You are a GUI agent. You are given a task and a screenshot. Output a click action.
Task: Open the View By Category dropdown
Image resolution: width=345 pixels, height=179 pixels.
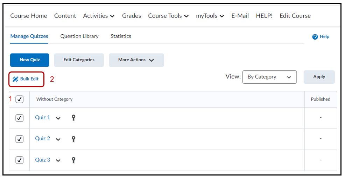[x=269, y=77]
